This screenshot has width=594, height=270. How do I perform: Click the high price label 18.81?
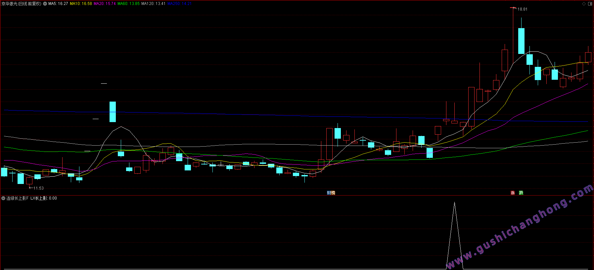tap(523, 9)
